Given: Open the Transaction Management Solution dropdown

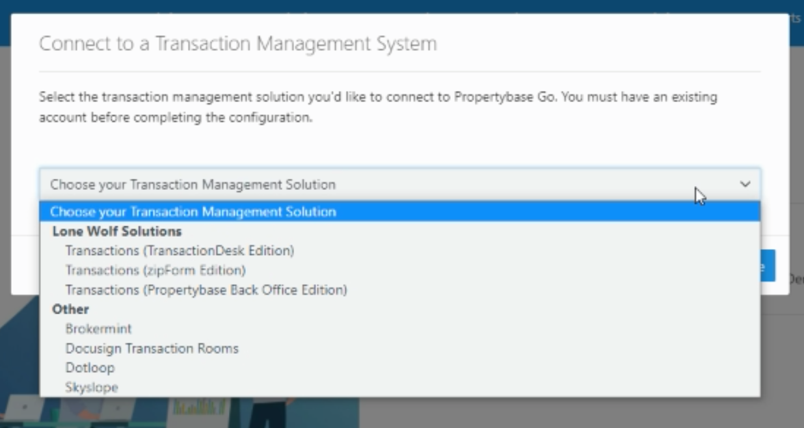Looking at the screenshot, I should point(399,184).
